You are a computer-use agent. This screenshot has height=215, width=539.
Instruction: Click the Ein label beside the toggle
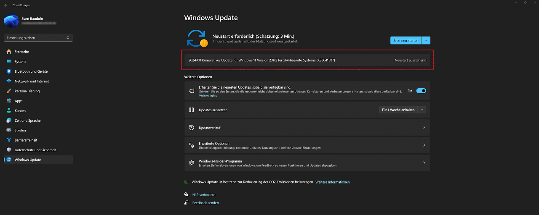coord(410,91)
